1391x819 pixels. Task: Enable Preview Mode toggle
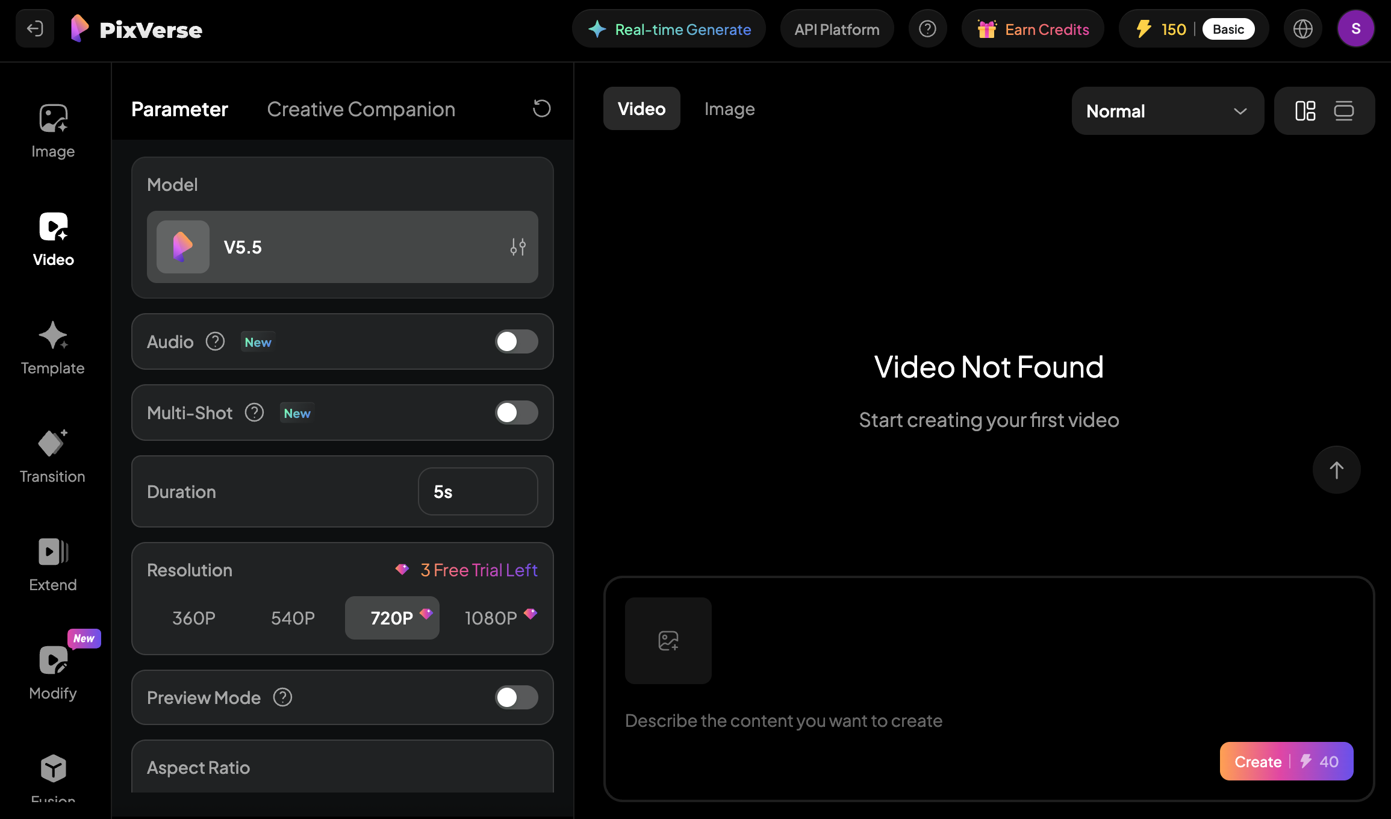pyautogui.click(x=516, y=697)
